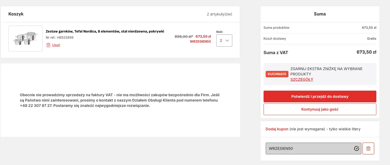Click the red WRZESIEN50 code under price
Screen dimensions: 390x165
[x=200, y=42]
